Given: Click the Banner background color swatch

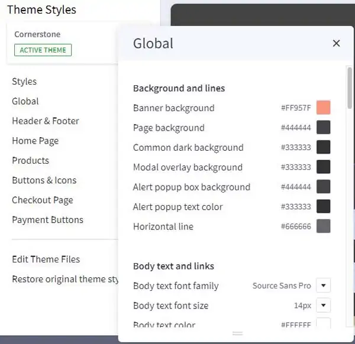Looking at the screenshot, I should tap(323, 108).
